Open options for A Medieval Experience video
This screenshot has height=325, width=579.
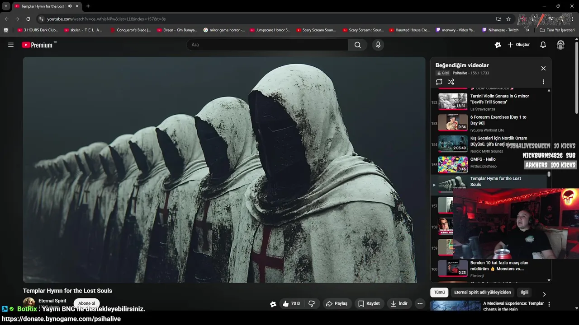[549, 305]
